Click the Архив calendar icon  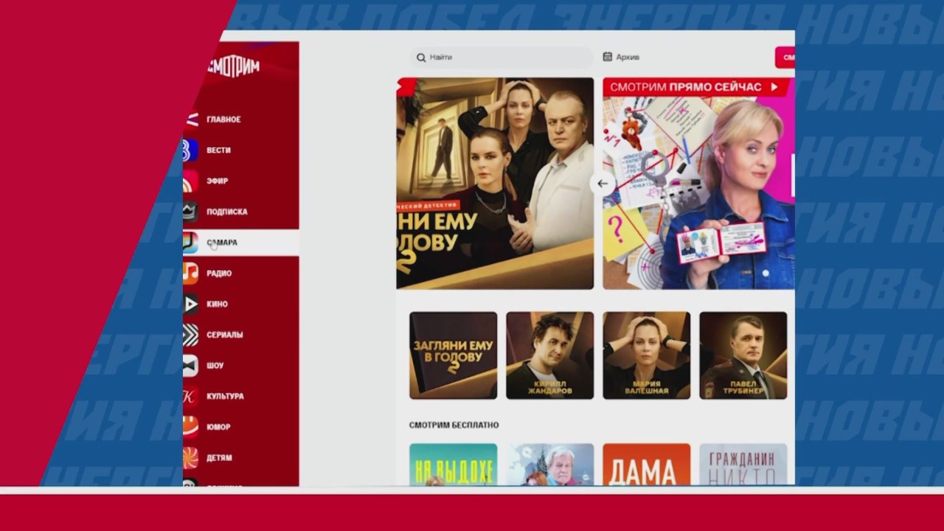[x=608, y=57]
